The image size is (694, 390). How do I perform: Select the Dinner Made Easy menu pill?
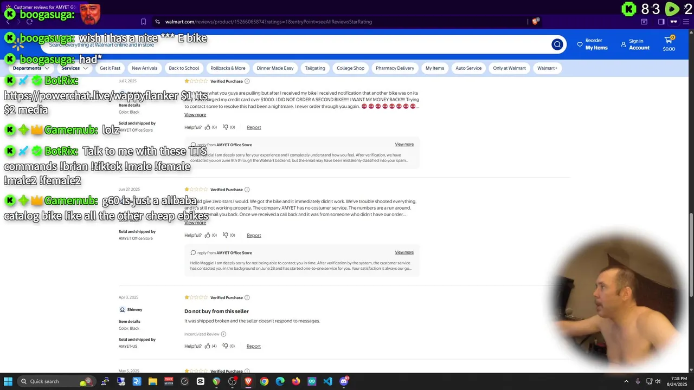tap(275, 68)
